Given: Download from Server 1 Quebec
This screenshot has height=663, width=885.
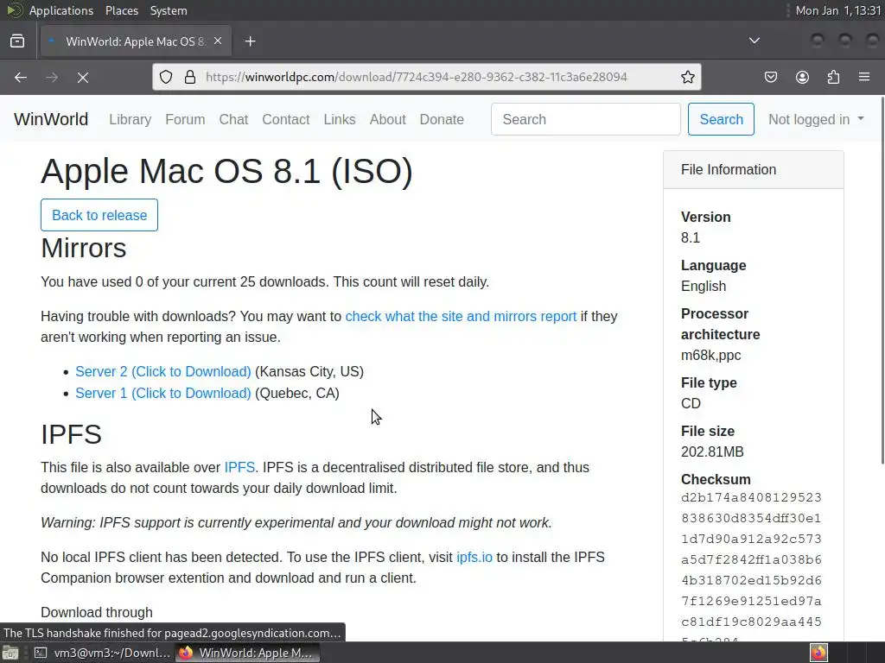Looking at the screenshot, I should coord(163,393).
